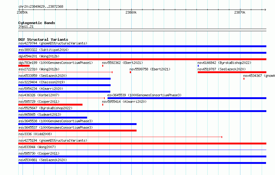Click the red bar of nsv585729

(x=50, y=105)
